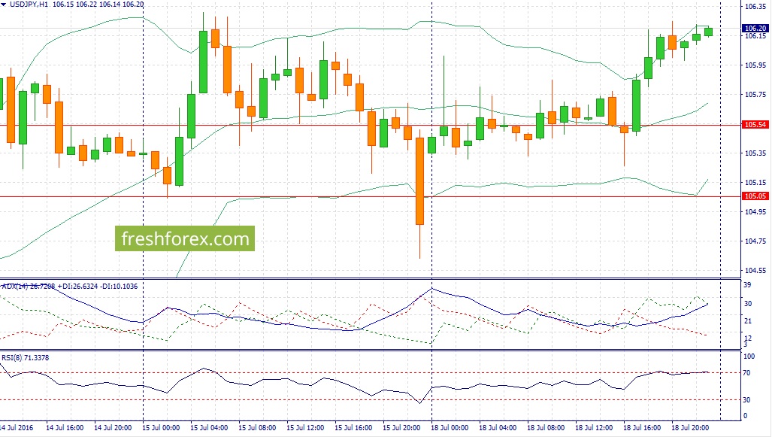Select the horizontal red line at 105.05
The width and height of the screenshot is (772, 437).
(371, 196)
